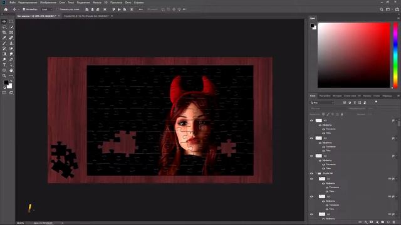Open the Окно menu

[x=128, y=2]
